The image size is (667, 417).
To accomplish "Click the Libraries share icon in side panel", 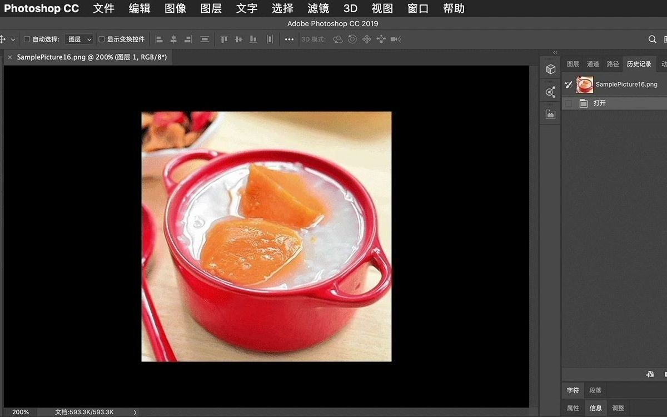I will click(x=550, y=92).
